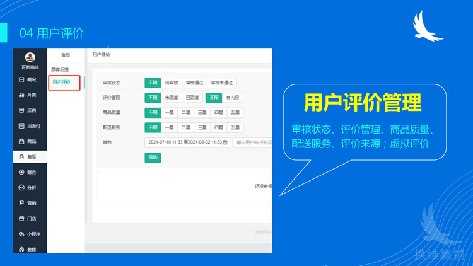Select 用户评价 in the 售后 submenu

tap(62, 82)
